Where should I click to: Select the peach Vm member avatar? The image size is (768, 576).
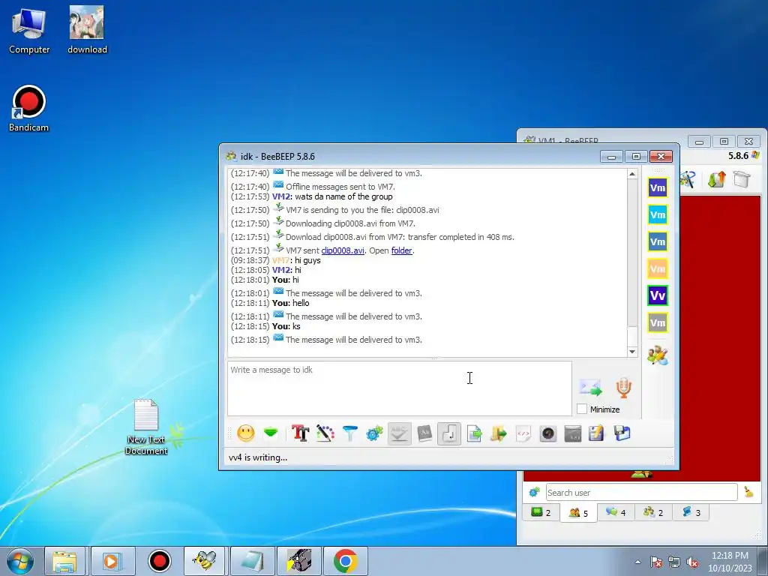pos(657,268)
